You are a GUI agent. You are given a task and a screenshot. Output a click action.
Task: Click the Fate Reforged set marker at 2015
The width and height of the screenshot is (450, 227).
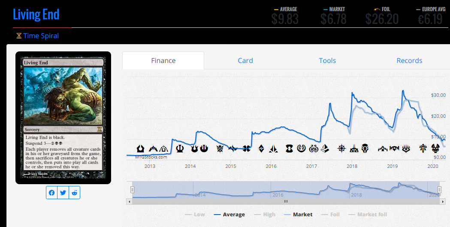(x=233, y=149)
